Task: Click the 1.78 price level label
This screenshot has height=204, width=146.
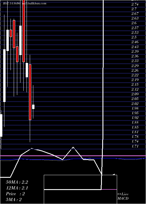Action: (x=135, y=137)
